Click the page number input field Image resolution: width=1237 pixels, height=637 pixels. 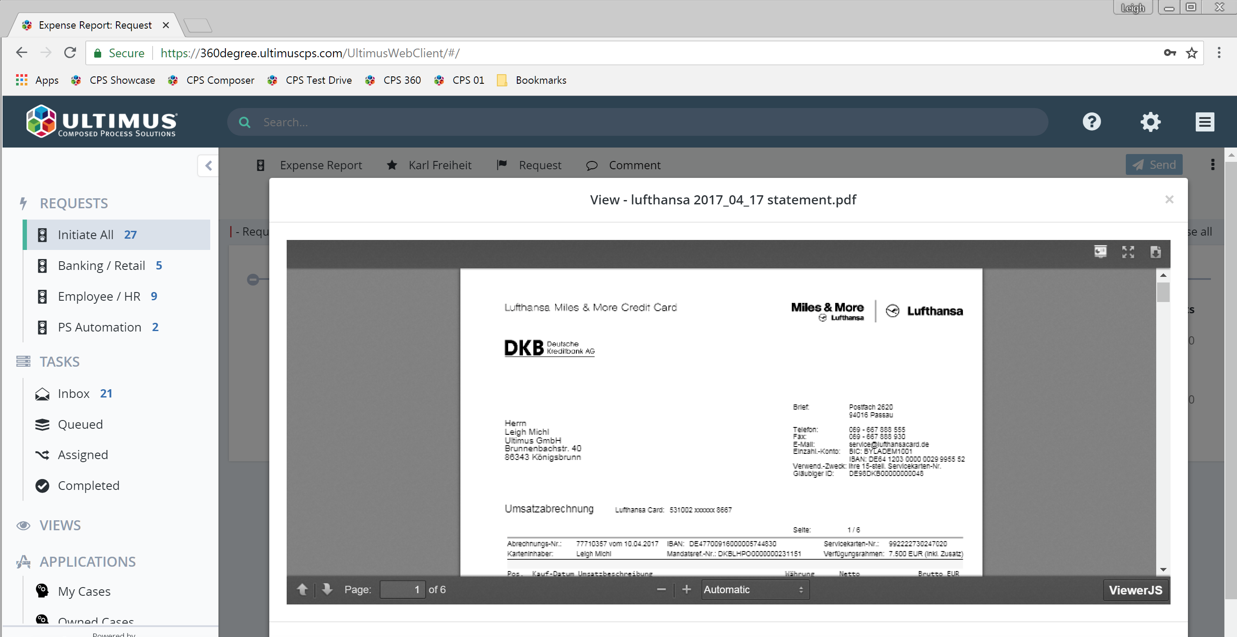[402, 590]
